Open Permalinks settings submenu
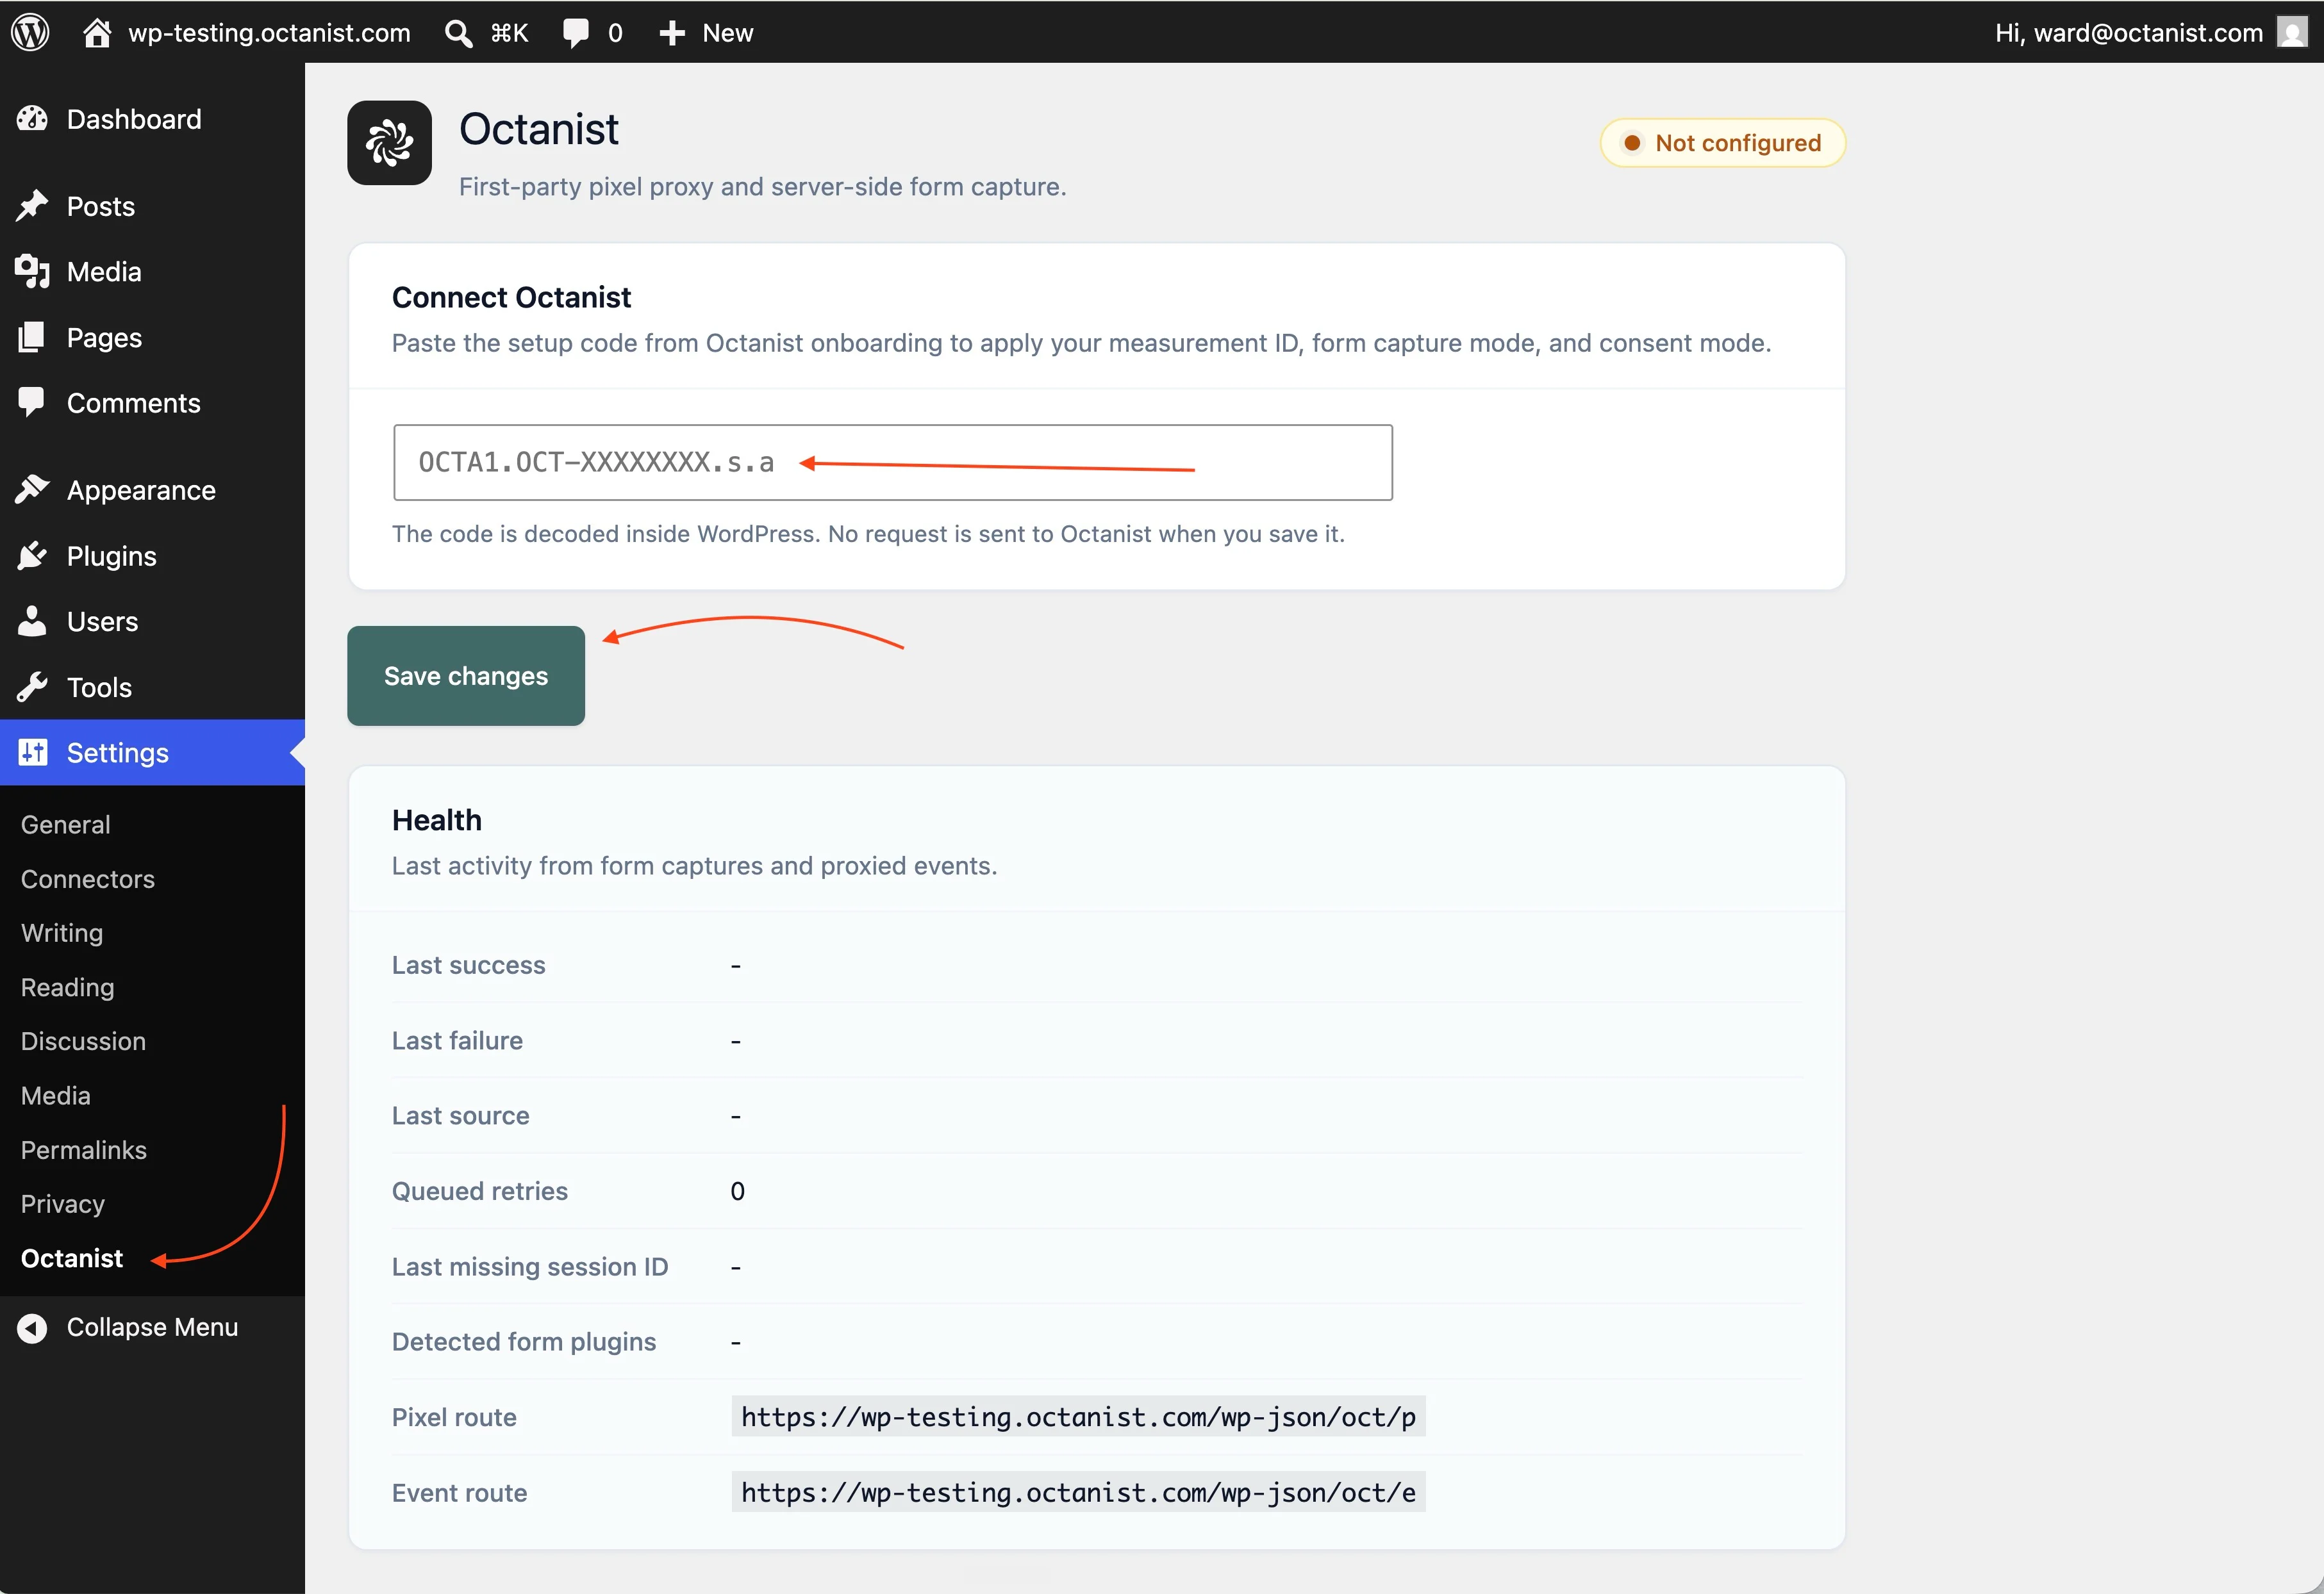Image resolution: width=2324 pixels, height=1594 pixels. tap(83, 1150)
